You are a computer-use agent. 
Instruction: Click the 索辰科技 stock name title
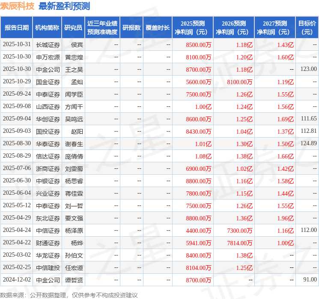tap(18, 6)
